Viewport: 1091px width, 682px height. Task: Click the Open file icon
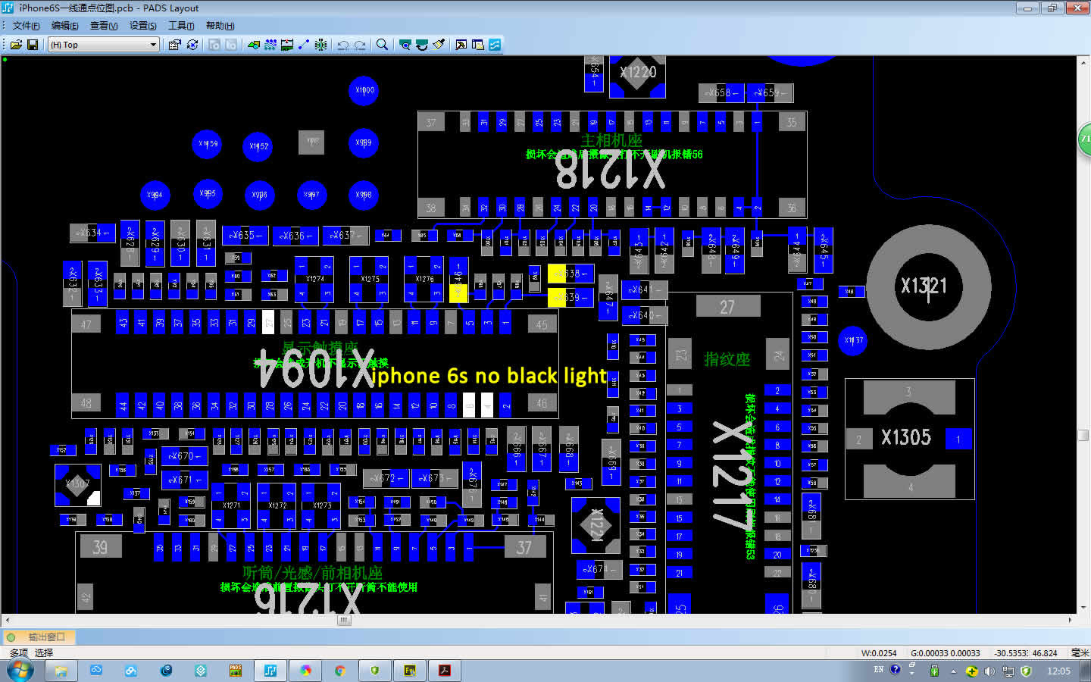pyautogui.click(x=15, y=45)
